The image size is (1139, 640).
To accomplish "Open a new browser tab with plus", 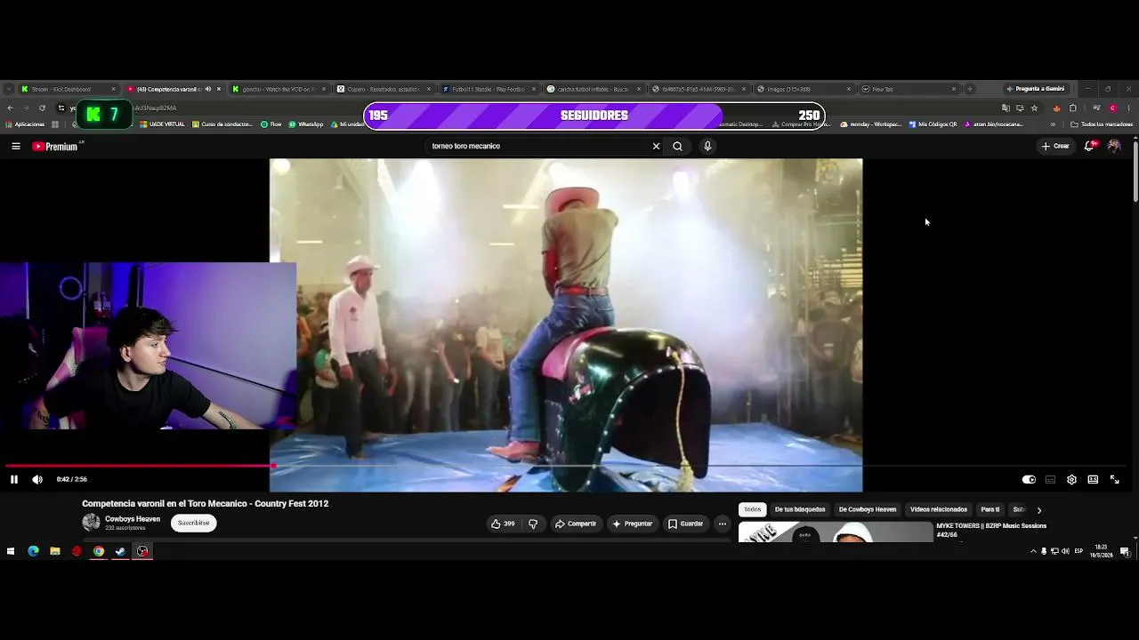I will pos(970,89).
